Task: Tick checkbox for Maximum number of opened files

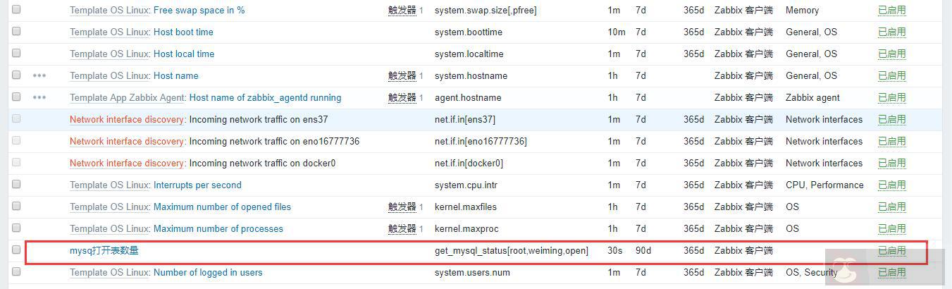Action: click(x=16, y=207)
